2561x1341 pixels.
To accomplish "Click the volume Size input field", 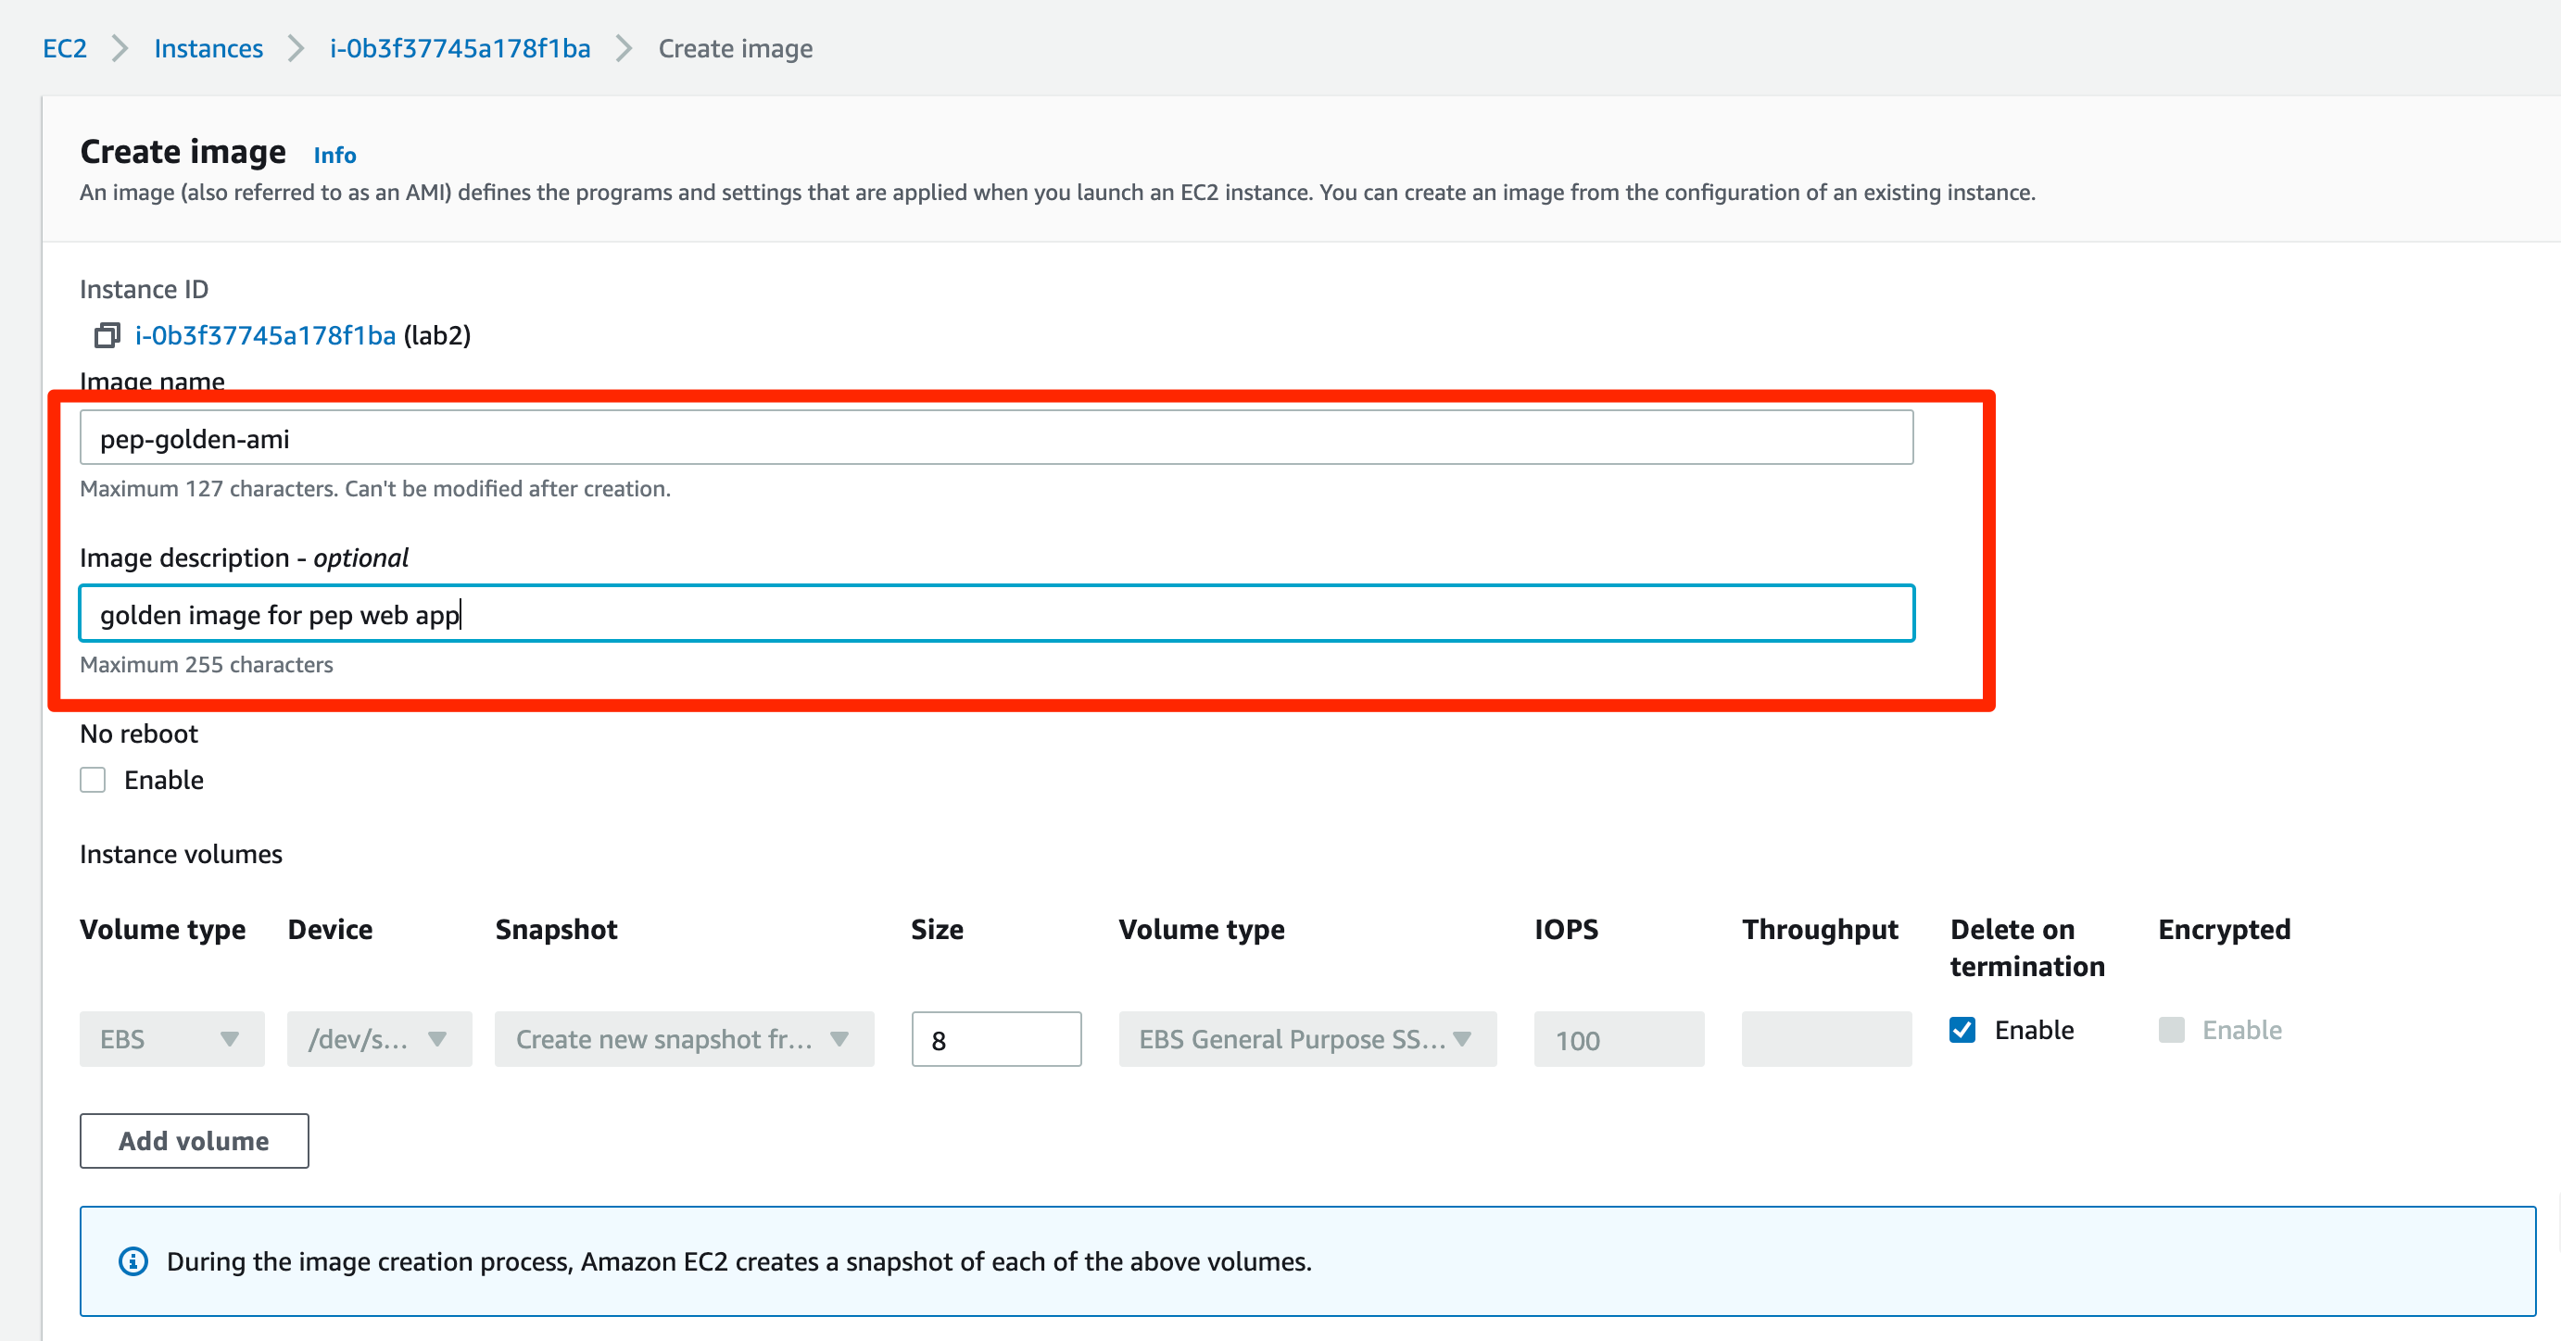I will point(995,1039).
